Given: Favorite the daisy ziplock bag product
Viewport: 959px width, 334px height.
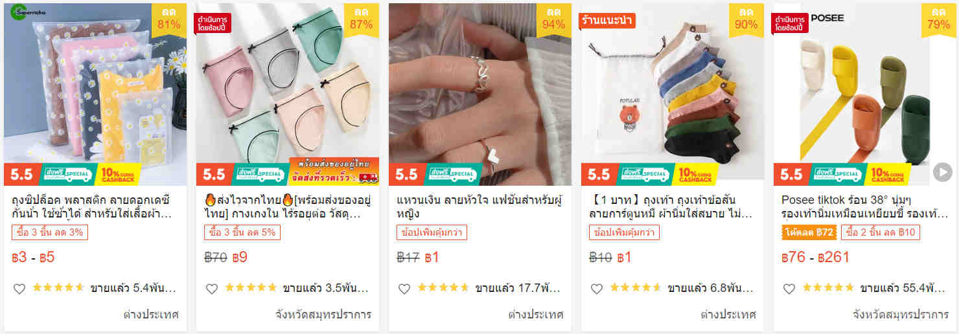Looking at the screenshot, I should (19, 289).
